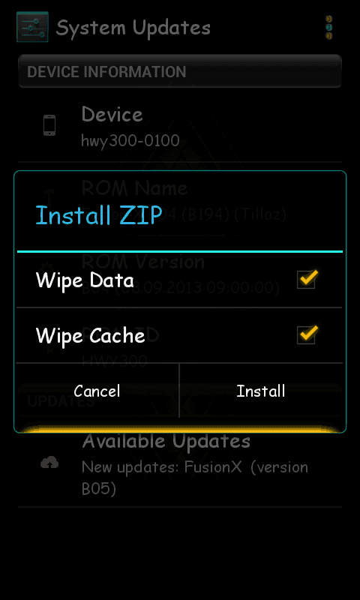Uncheck the Wipe Cache checkbox
Image resolution: width=360 pixels, height=600 pixels.
click(307, 334)
